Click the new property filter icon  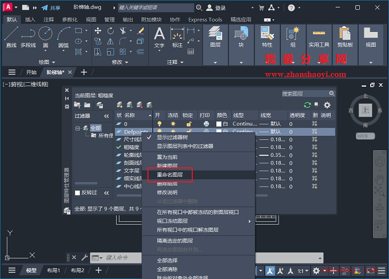[77, 105]
